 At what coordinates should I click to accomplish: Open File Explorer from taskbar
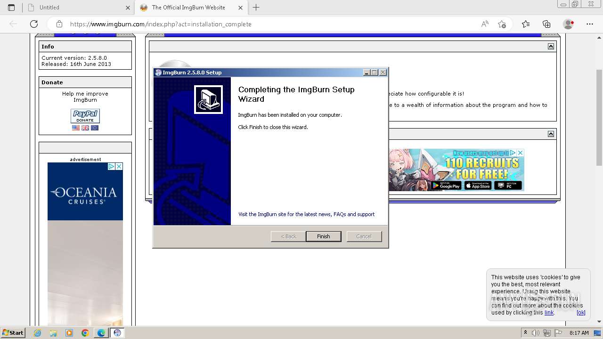click(x=54, y=333)
